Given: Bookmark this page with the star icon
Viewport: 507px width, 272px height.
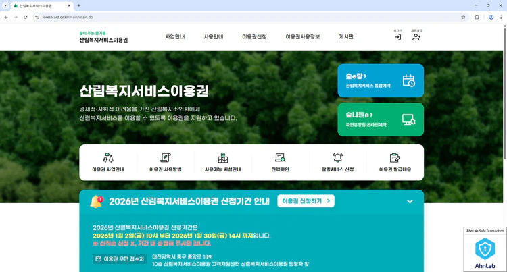Looking at the screenshot, I should coord(463,17).
